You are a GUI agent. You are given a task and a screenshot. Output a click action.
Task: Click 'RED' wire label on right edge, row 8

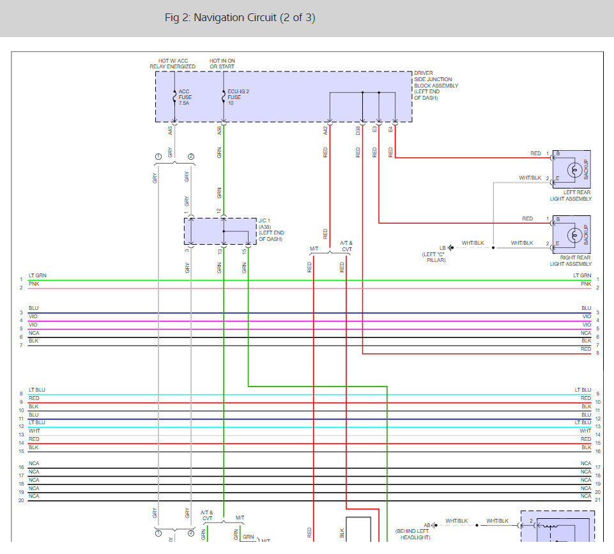tap(586, 349)
